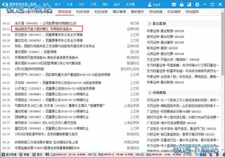Open report 山西证券-晨会纪要-180226

pos(165,54)
